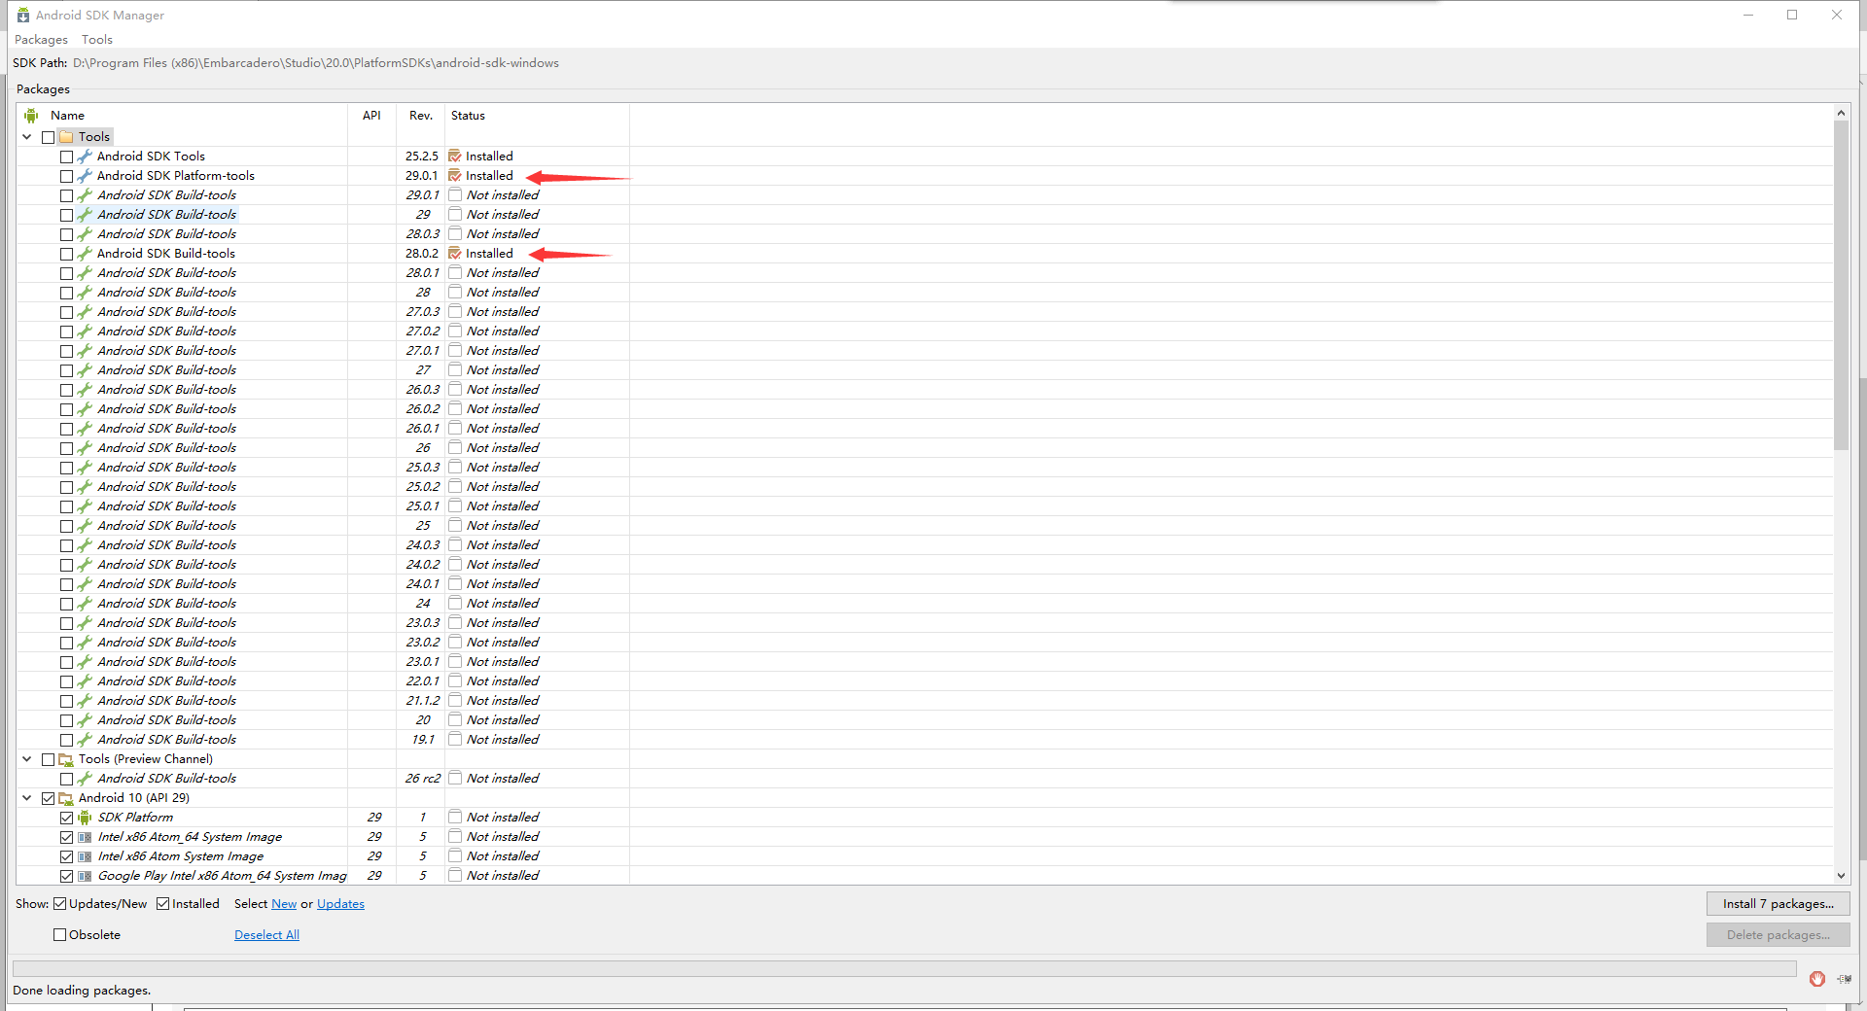Sort by the Name column header
Screen dimensions: 1867x1011
tap(183, 116)
